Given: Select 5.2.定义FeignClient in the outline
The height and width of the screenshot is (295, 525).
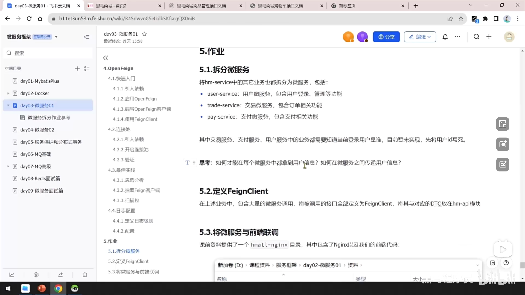Looking at the screenshot, I should (128, 261).
